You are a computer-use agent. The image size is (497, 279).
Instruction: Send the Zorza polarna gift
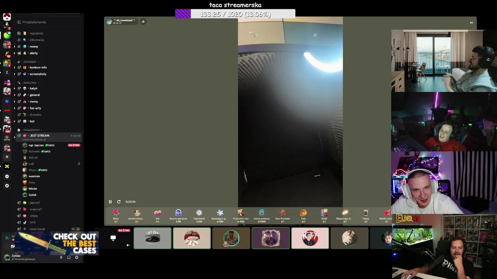(x=262, y=215)
